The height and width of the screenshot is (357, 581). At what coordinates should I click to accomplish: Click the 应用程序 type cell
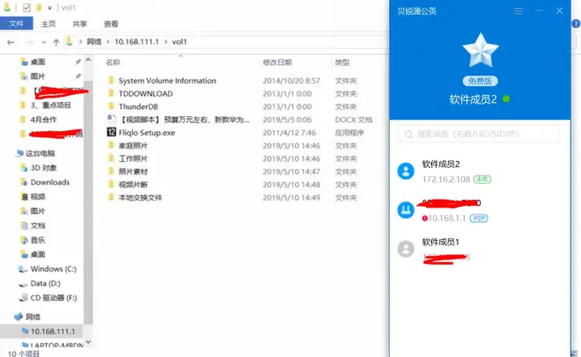point(349,133)
